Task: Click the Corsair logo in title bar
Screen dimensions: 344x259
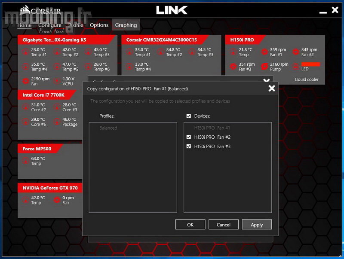Action: click(x=40, y=10)
